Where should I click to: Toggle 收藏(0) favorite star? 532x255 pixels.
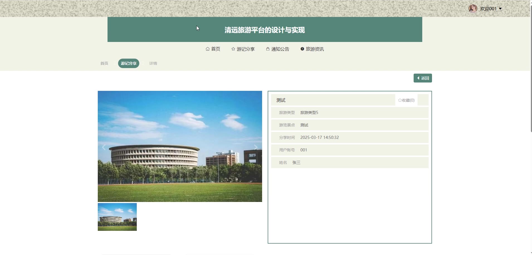[406, 100]
